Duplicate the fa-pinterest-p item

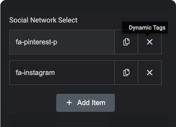tap(126, 42)
